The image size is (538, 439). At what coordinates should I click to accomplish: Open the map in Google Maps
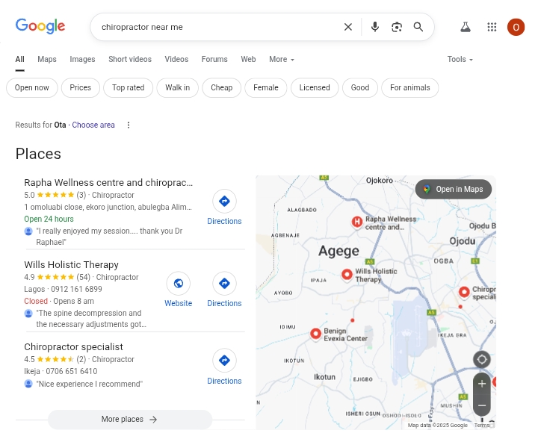pyautogui.click(x=454, y=189)
